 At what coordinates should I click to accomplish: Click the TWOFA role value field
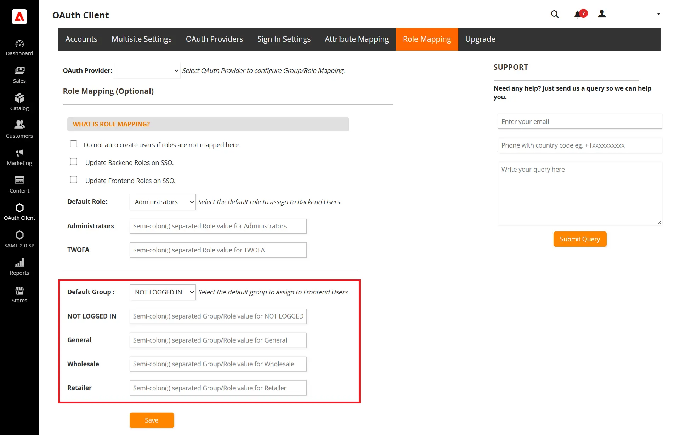(218, 250)
